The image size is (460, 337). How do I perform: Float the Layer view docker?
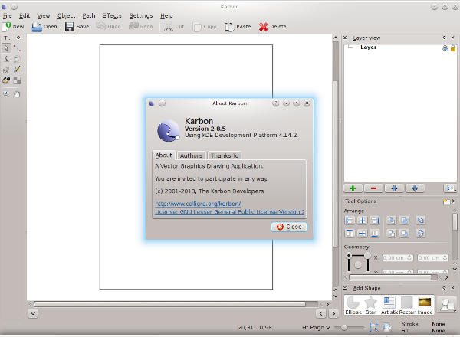coord(444,38)
